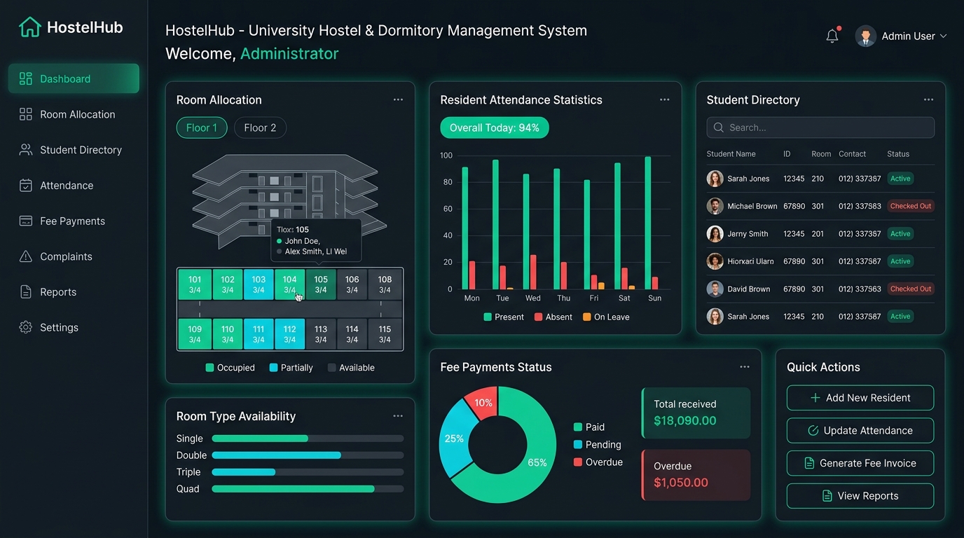Click the Student Directory people icon
The image size is (964, 538).
coord(26,150)
